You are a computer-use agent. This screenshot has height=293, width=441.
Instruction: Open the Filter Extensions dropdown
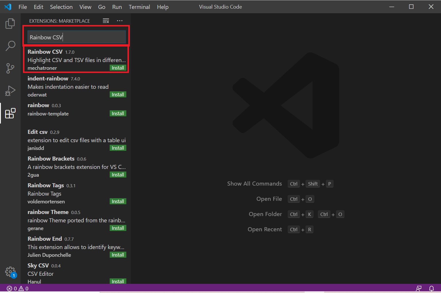pyautogui.click(x=106, y=20)
